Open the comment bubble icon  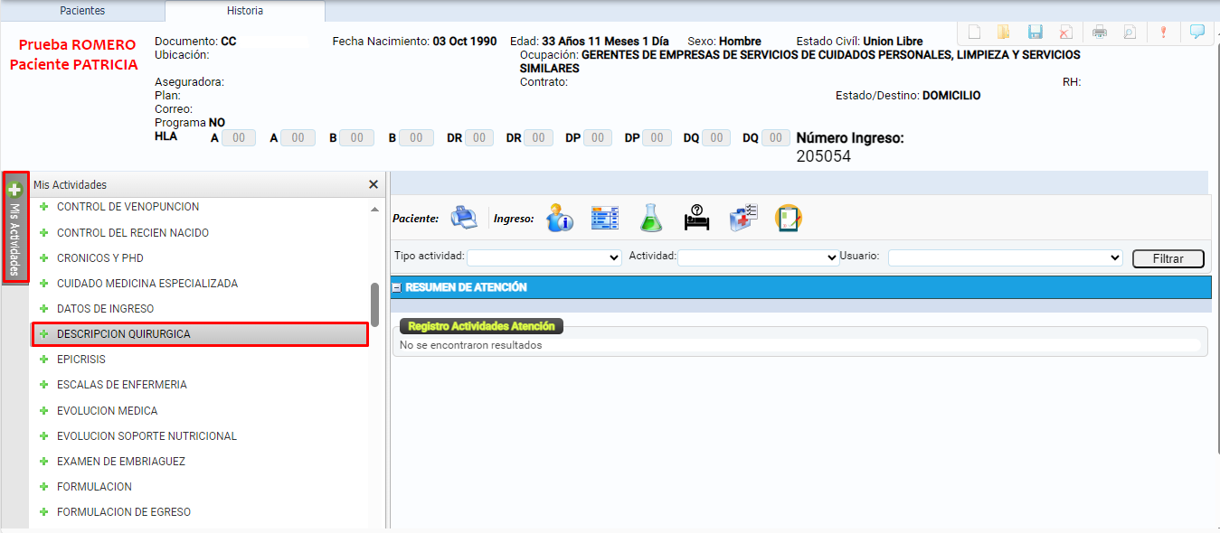point(1196,32)
